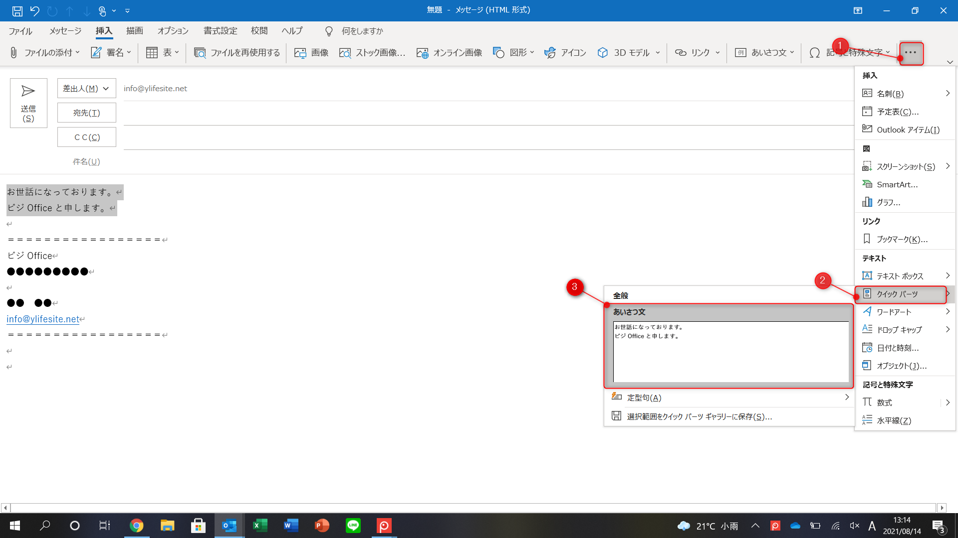The height and width of the screenshot is (538, 958).
Task: Choose SmartArt menu item
Action: (905, 184)
